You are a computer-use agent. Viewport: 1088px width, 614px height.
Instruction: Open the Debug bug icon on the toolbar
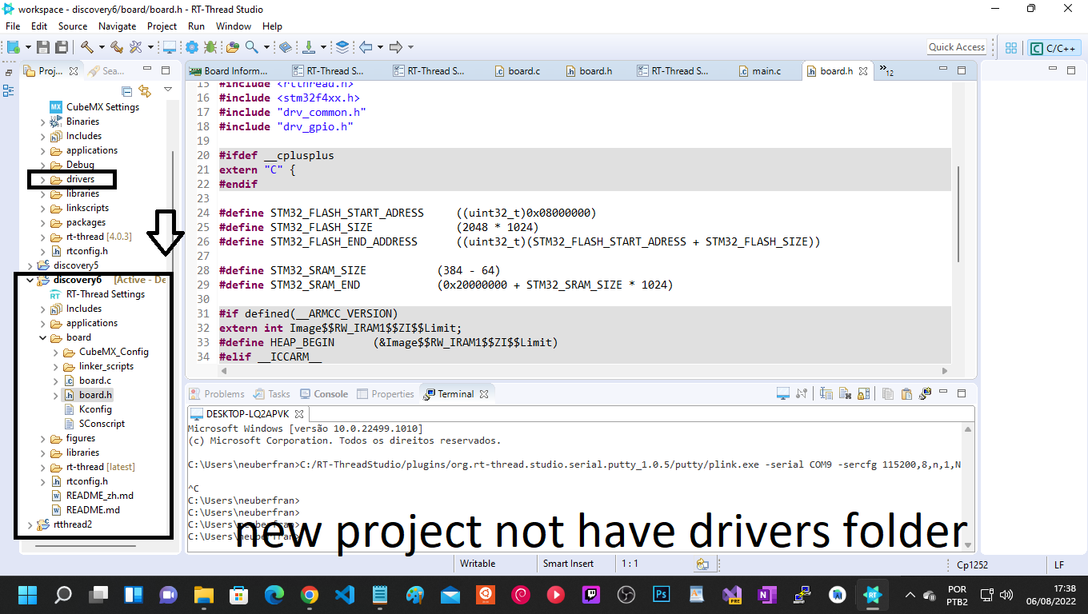(210, 48)
